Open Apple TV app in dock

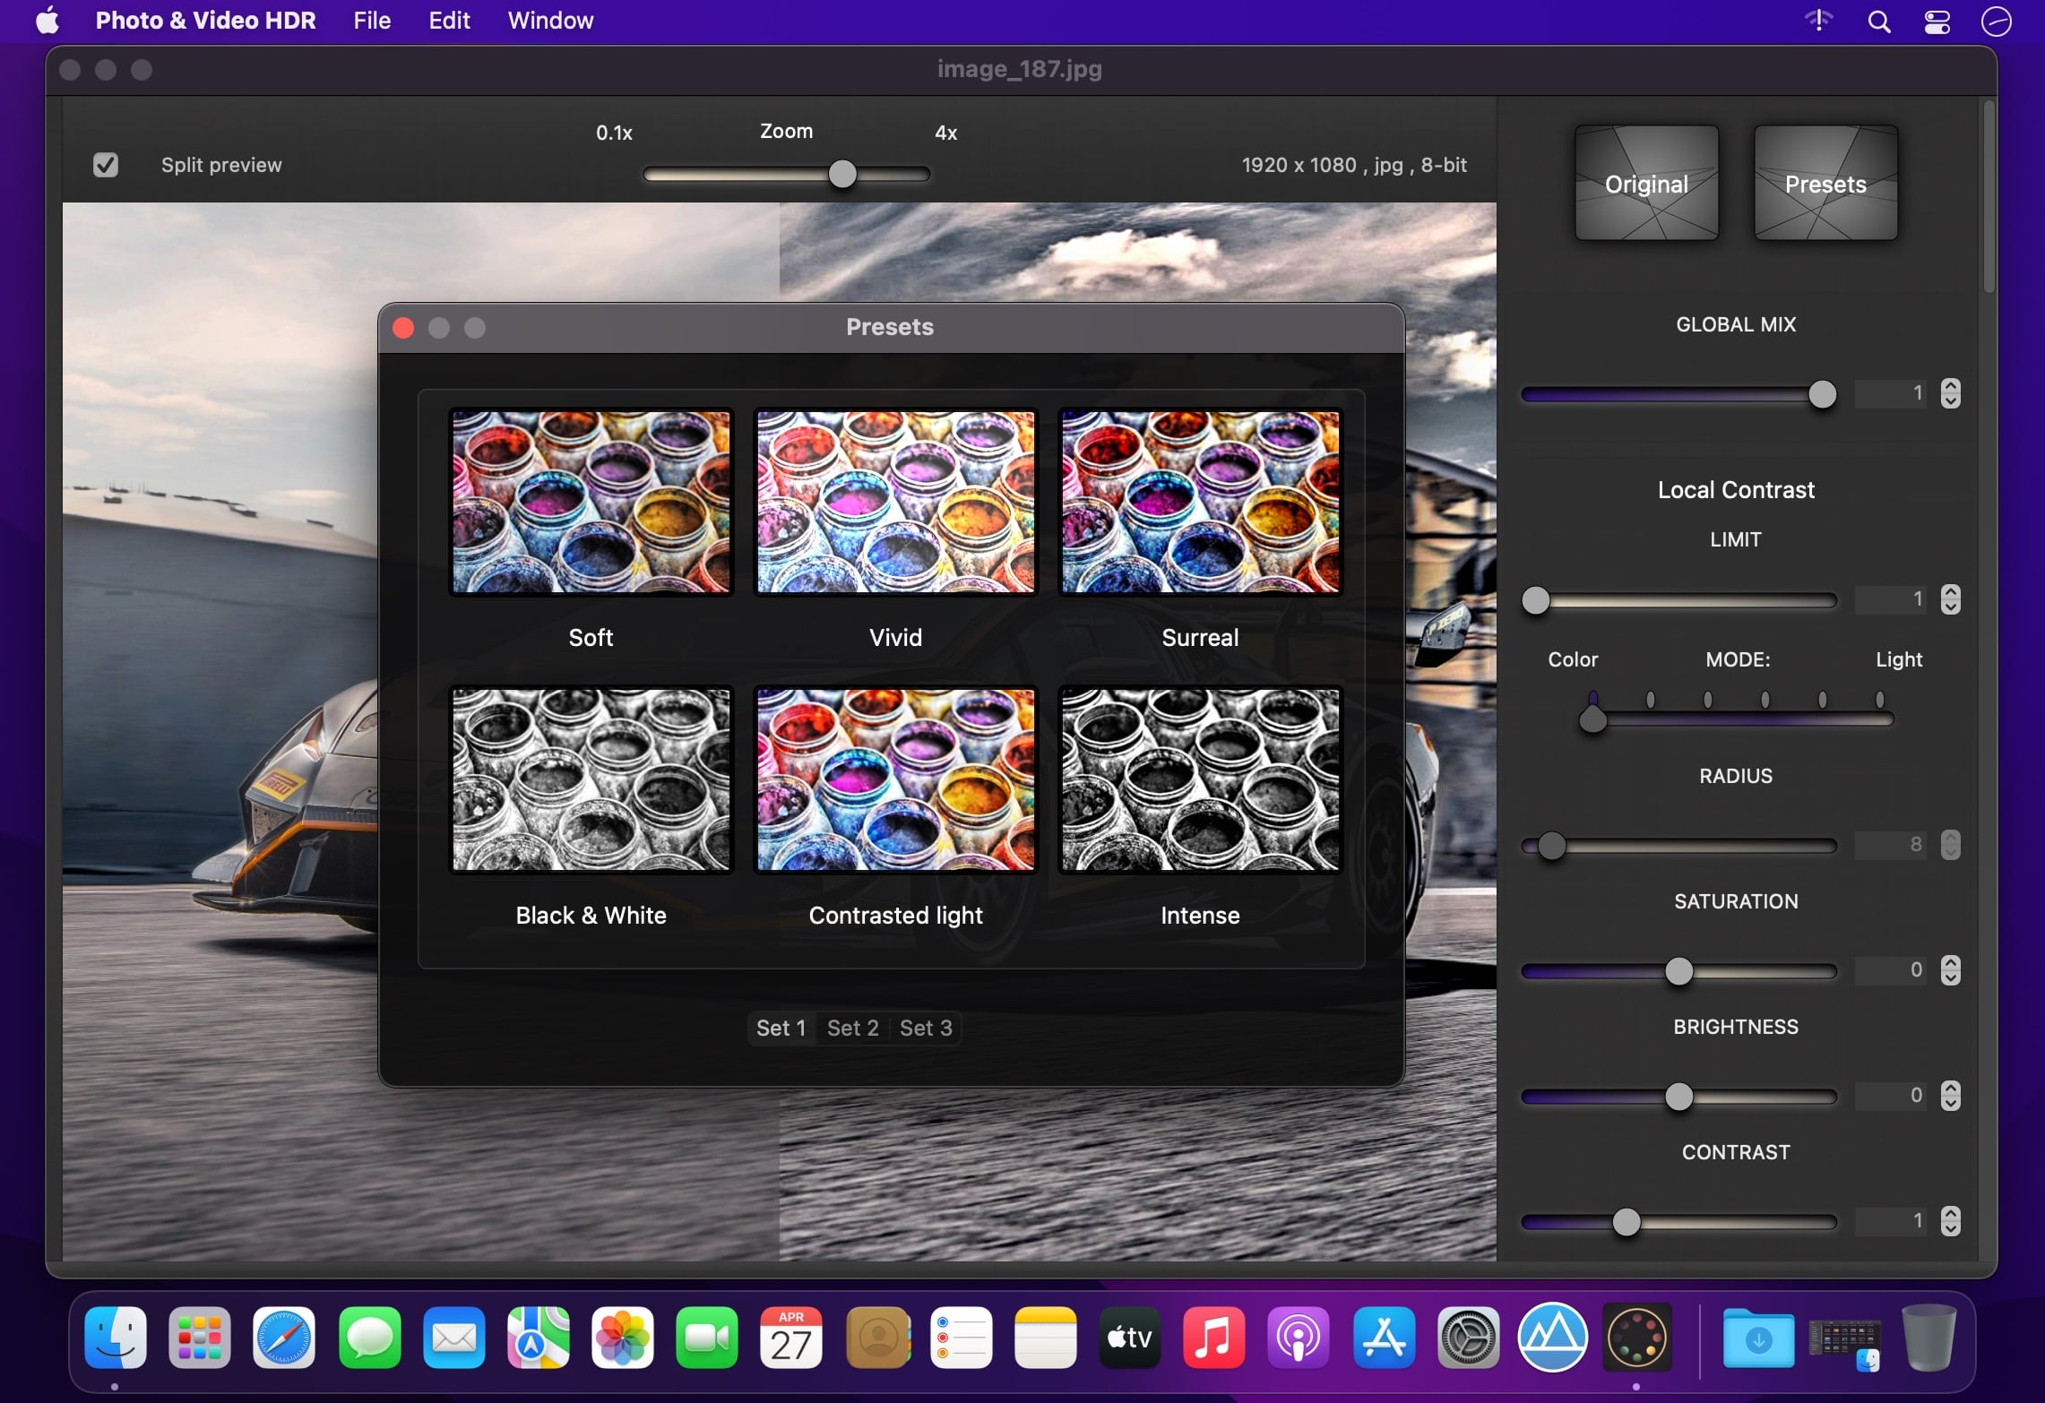1130,1338
